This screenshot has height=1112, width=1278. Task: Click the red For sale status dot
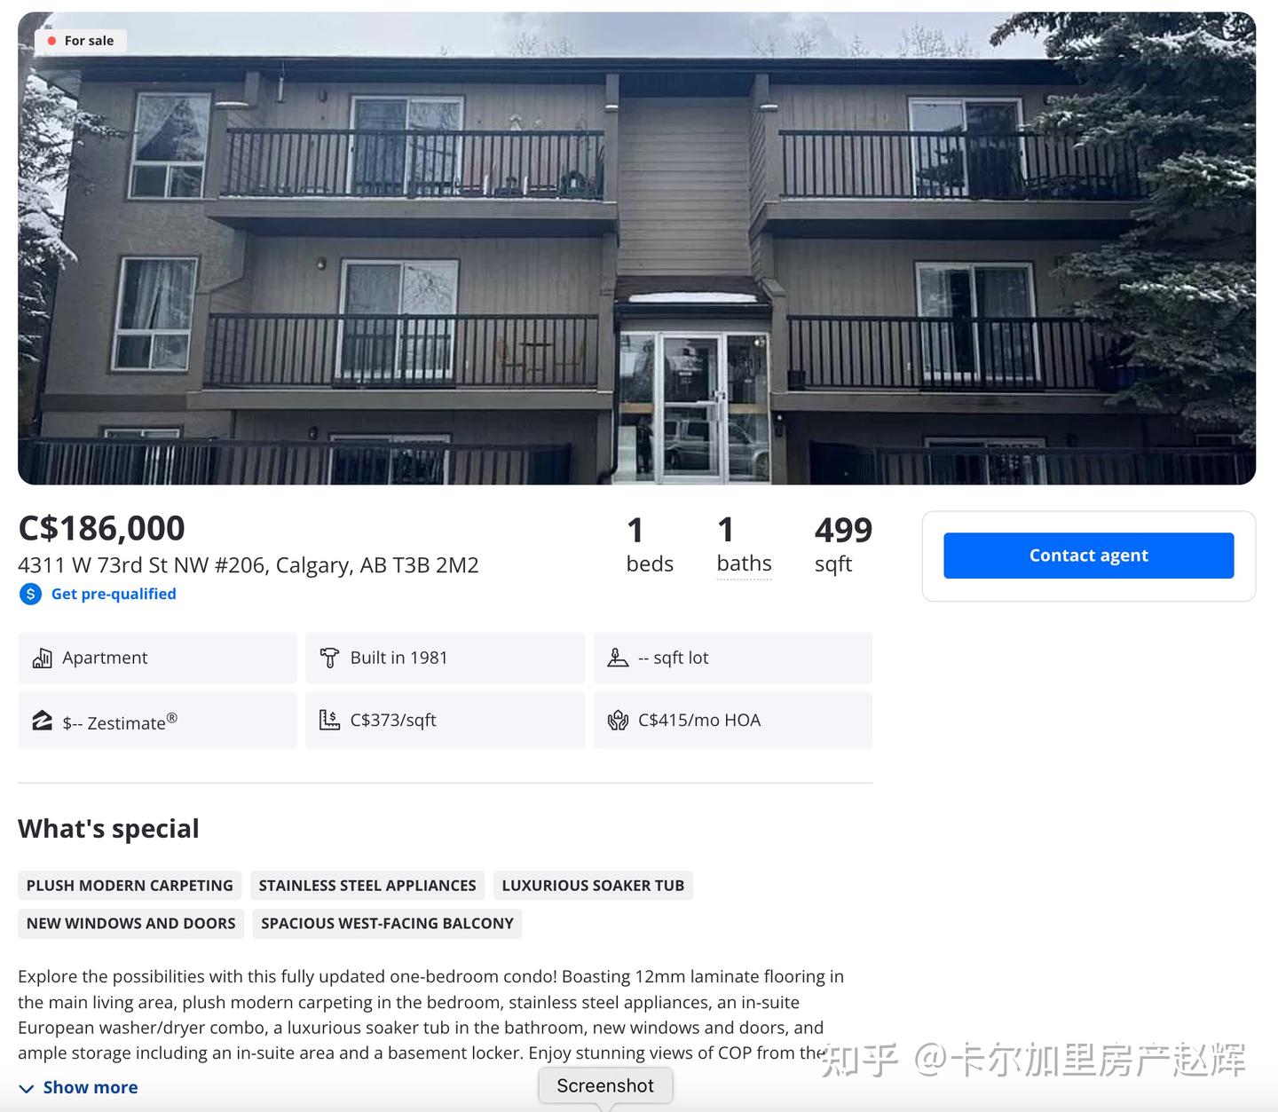coord(51,41)
